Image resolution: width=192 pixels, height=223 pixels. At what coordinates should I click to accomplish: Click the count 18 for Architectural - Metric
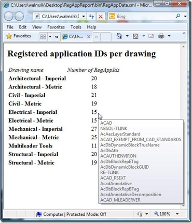tap(94, 87)
